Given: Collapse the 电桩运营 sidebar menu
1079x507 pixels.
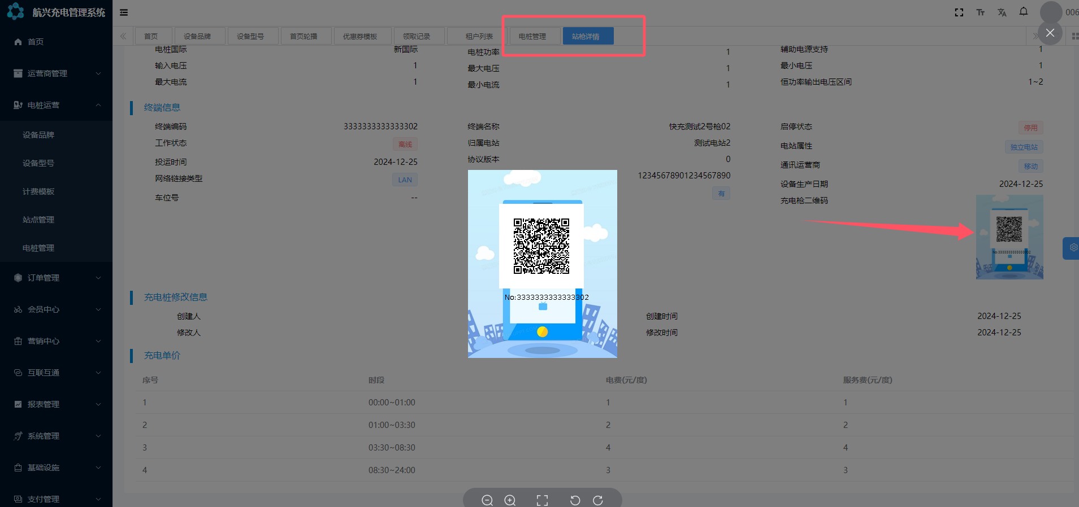Looking at the screenshot, I should pyautogui.click(x=56, y=105).
